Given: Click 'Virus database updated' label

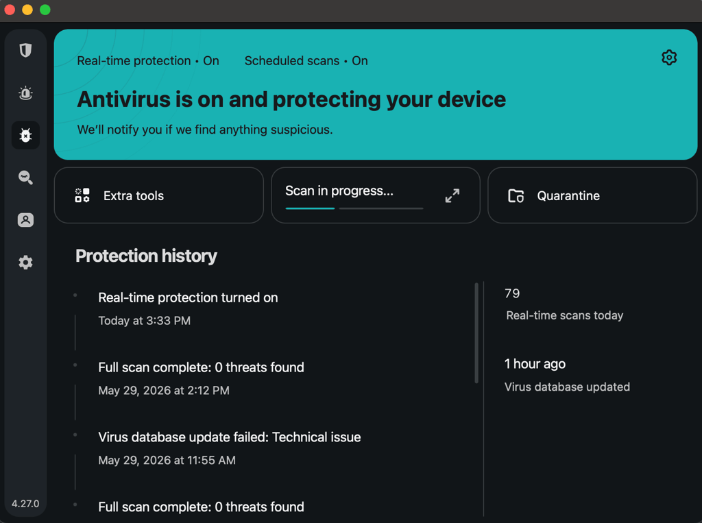Looking at the screenshot, I should click(567, 387).
